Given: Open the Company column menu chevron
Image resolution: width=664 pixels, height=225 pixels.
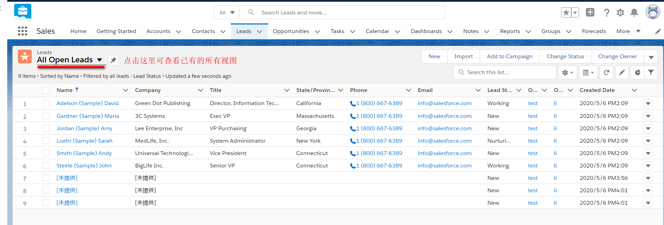Looking at the screenshot, I should point(200,90).
